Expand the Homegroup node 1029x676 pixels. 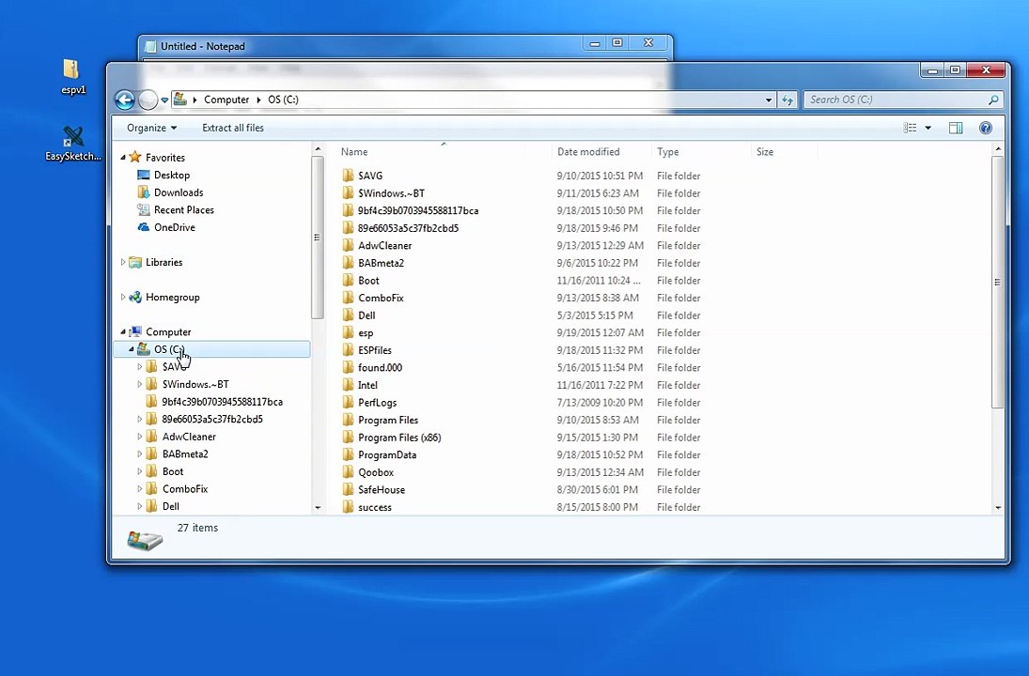click(x=123, y=297)
